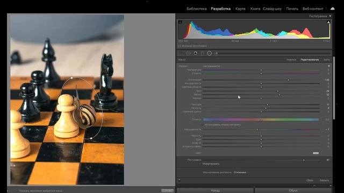Click the Экспозиция value 1.90 field

pyautogui.click(x=327, y=80)
